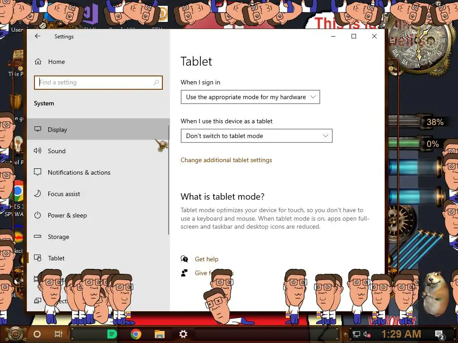The width and height of the screenshot is (458, 343).
Task: Click the Notifications speech bubble icon
Action: pos(38,172)
